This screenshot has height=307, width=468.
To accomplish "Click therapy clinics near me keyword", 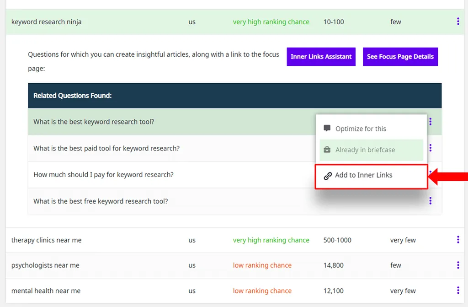I will pos(46,240).
